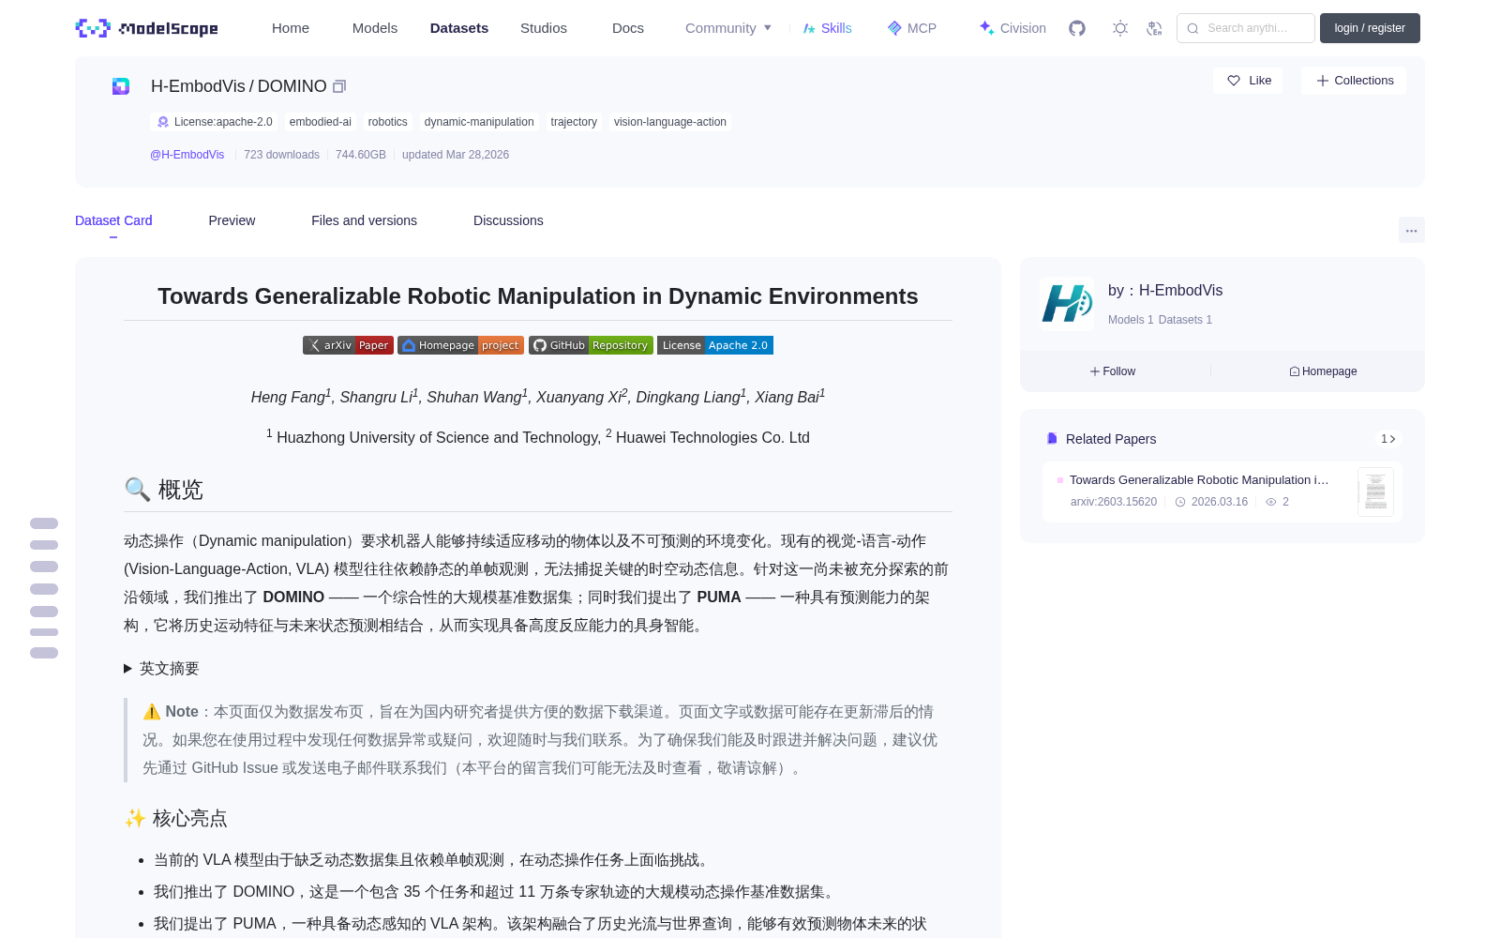
Task: Click the arXiv Paper badge
Action: (348, 345)
